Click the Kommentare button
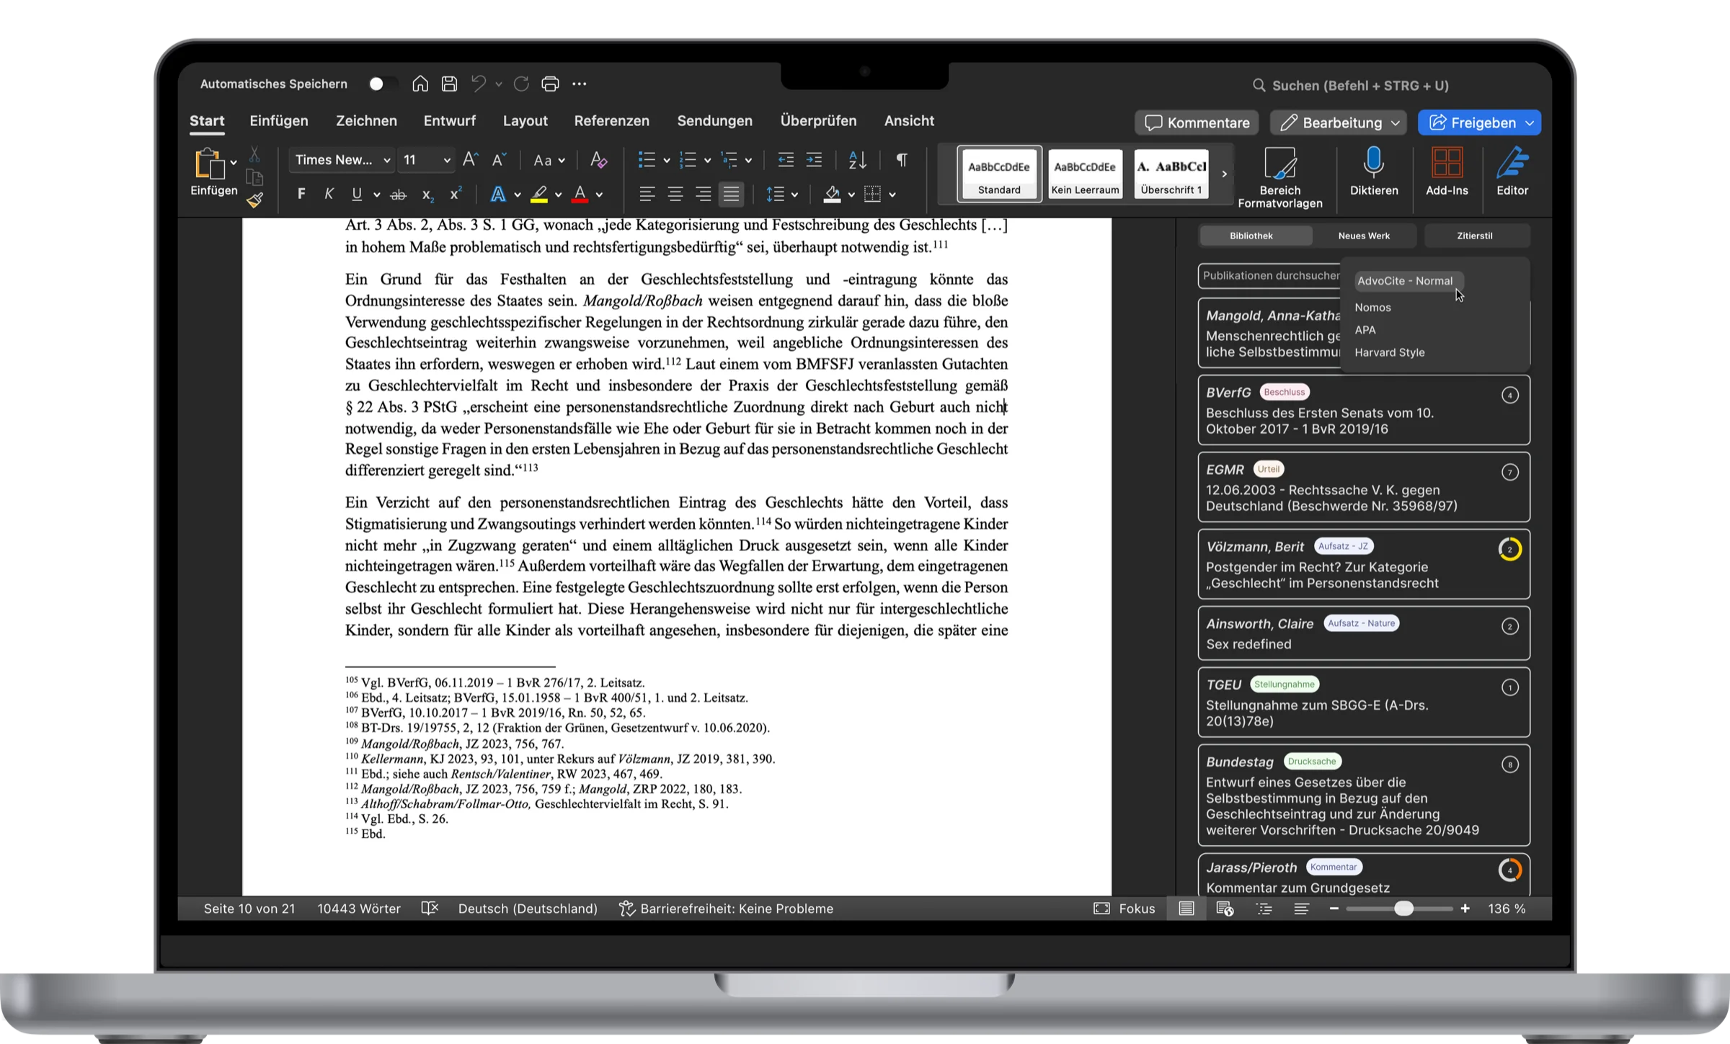Viewport: 1730px width, 1044px height. tap(1197, 123)
